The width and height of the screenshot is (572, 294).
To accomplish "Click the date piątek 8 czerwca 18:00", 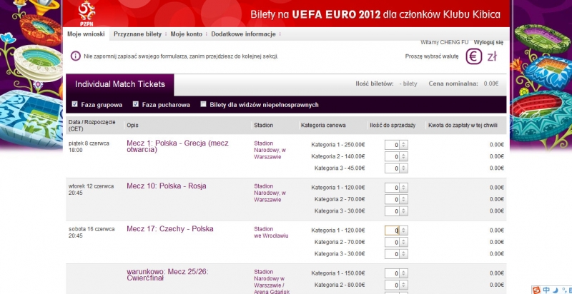I will pos(89,146).
